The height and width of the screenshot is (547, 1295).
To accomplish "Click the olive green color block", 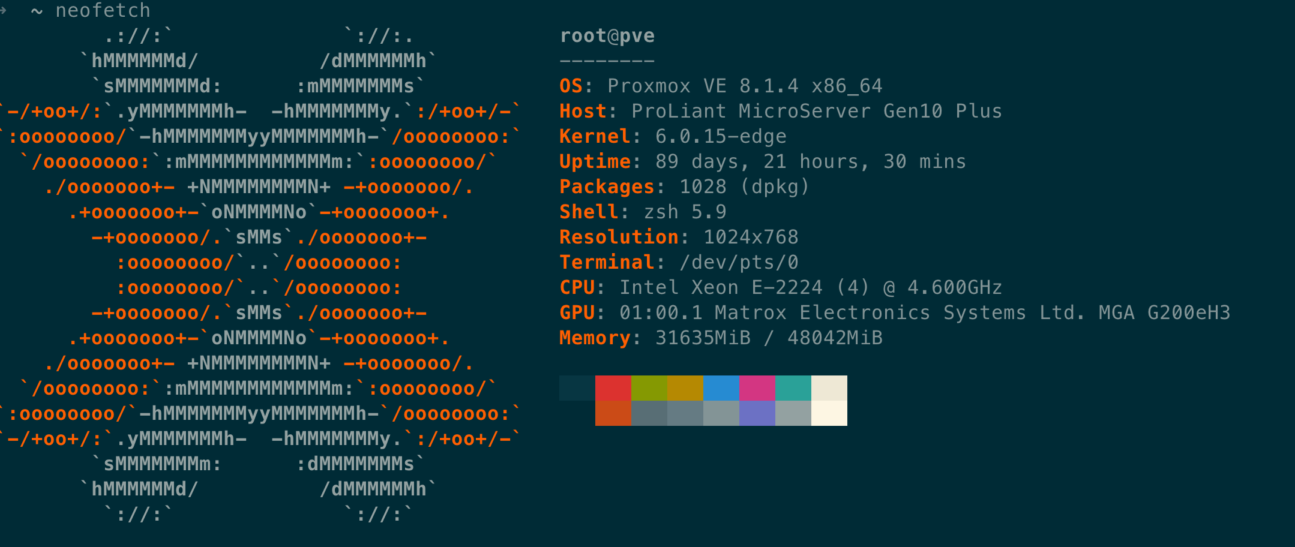I will [649, 388].
